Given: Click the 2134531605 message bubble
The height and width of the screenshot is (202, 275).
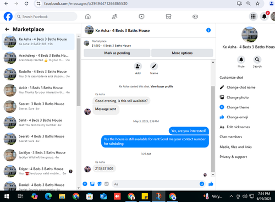Looking at the screenshot, I should (x=104, y=168).
